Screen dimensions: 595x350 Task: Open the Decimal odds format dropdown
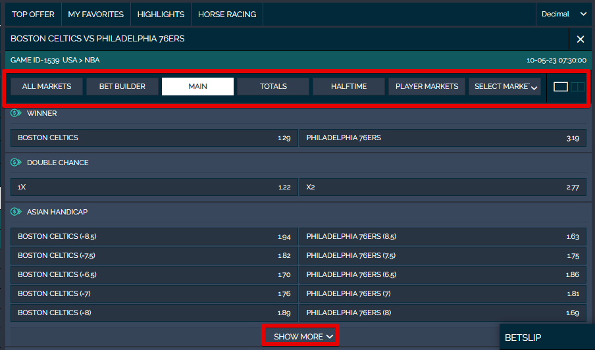point(563,14)
